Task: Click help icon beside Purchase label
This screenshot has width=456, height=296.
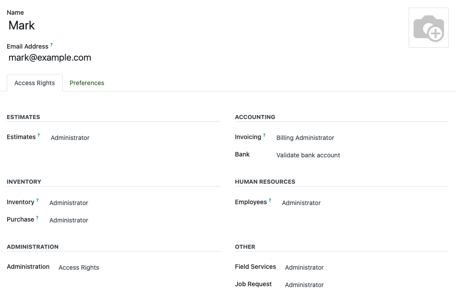Action: [x=38, y=218]
